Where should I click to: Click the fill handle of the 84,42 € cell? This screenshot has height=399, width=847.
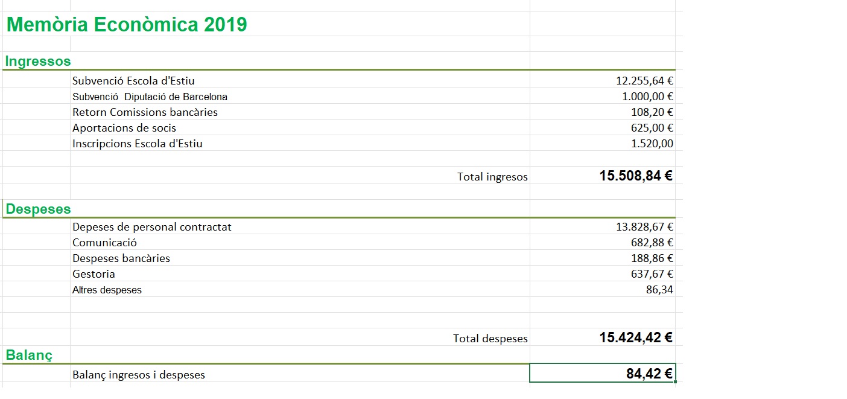[675, 382]
